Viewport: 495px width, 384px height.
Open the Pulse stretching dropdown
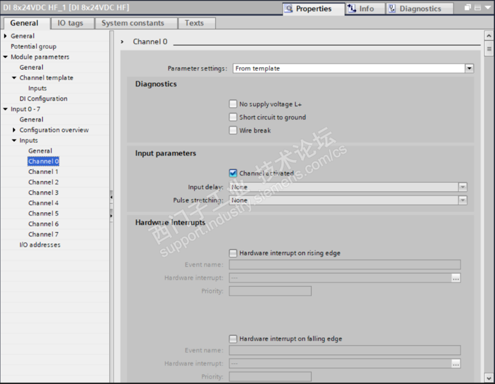point(463,200)
